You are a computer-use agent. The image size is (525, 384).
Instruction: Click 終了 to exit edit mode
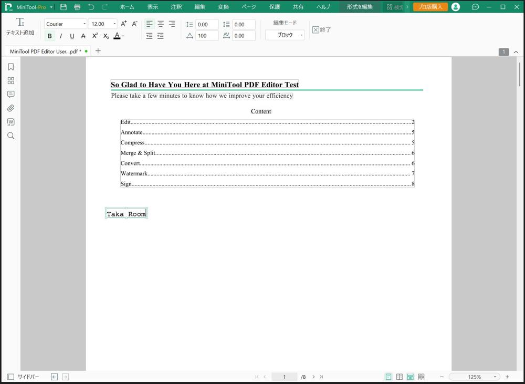(x=321, y=30)
